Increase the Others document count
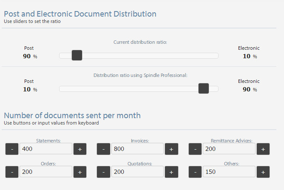Screen dimensions: 284x190 click(x=263, y=172)
